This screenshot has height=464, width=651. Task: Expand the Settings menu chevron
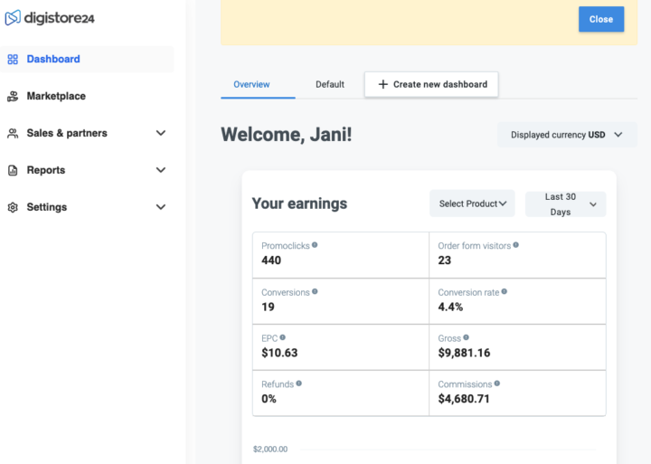tap(161, 207)
